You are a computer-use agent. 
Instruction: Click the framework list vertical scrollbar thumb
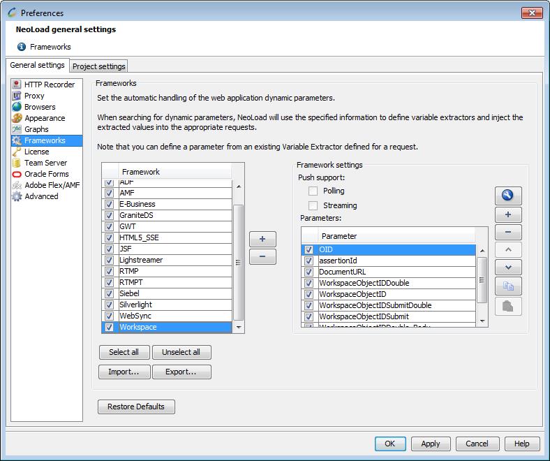[239, 262]
